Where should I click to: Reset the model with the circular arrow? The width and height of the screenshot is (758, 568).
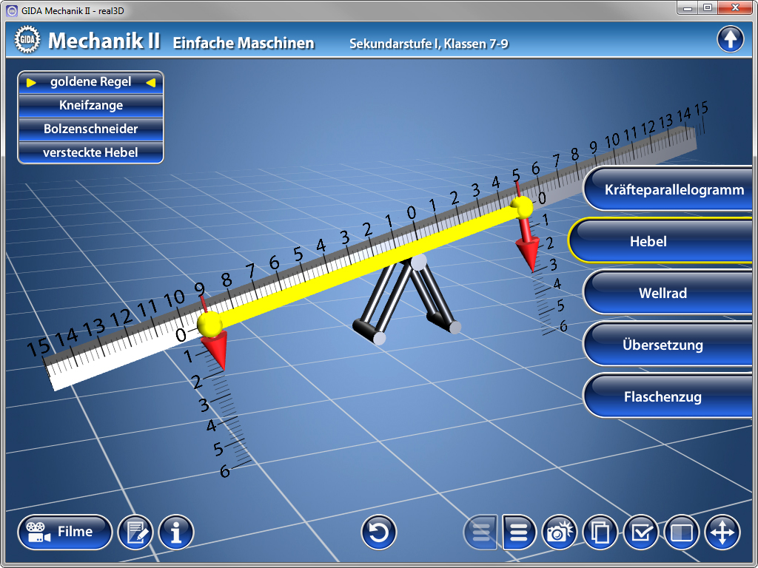[379, 532]
